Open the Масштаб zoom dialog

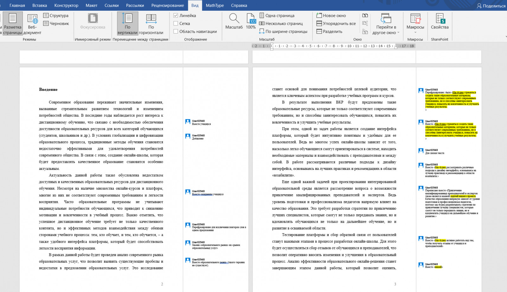tap(234, 22)
